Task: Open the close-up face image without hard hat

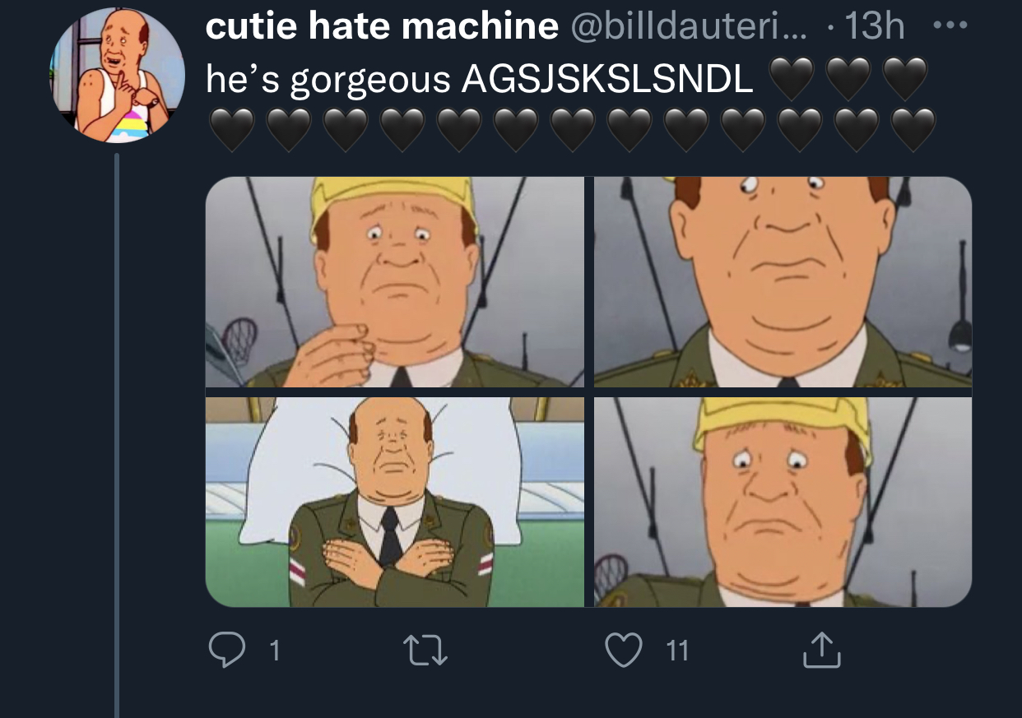Action: pos(783,282)
